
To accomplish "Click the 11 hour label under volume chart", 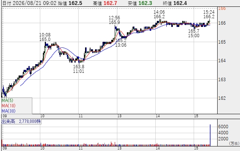I will click(x=81, y=148).
